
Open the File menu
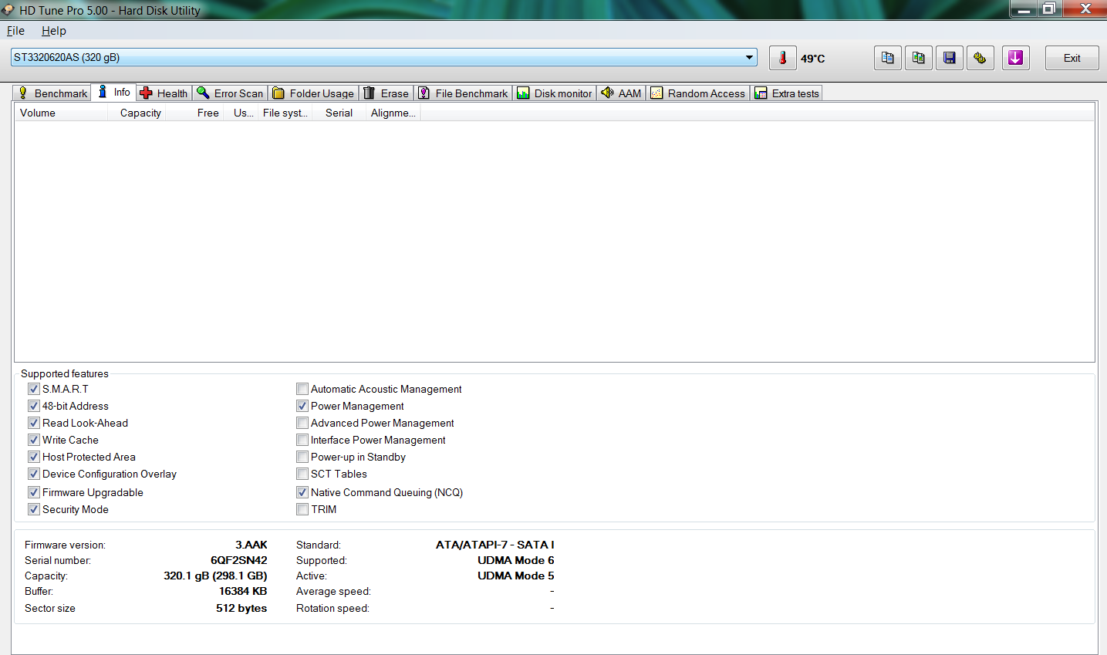(15, 31)
